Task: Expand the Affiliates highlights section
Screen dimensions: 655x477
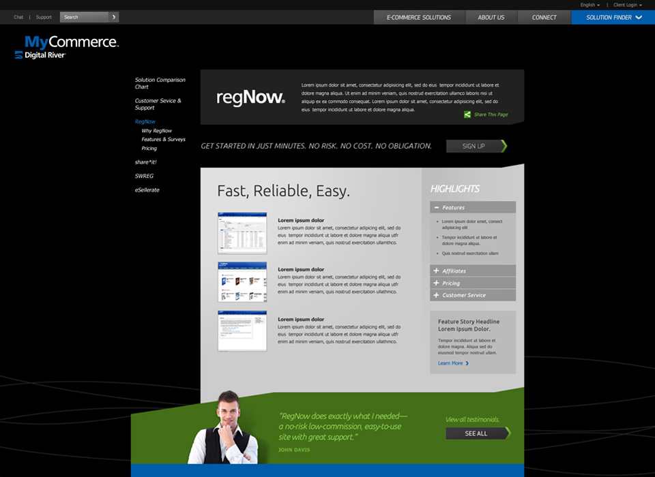Action: tap(473, 271)
